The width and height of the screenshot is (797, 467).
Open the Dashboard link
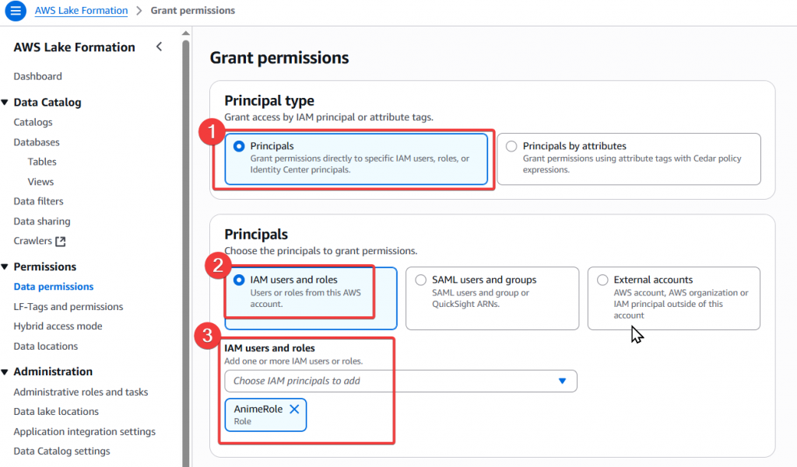37,76
